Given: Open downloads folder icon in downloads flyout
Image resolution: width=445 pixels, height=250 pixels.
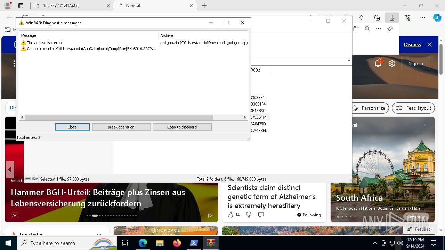Looking at the screenshot, I should point(356,29).
